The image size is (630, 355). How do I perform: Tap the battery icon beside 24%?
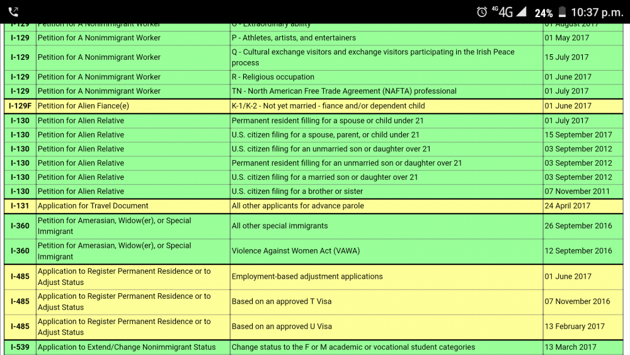pos(562,12)
